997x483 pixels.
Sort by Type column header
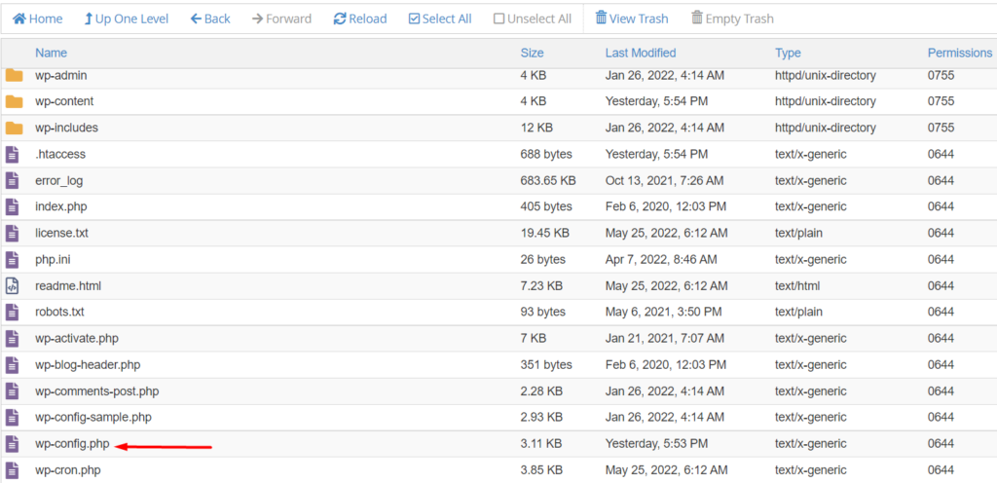click(788, 53)
